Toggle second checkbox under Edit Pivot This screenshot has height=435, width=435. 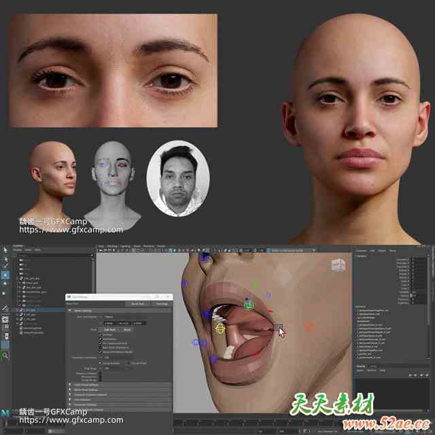point(101,339)
